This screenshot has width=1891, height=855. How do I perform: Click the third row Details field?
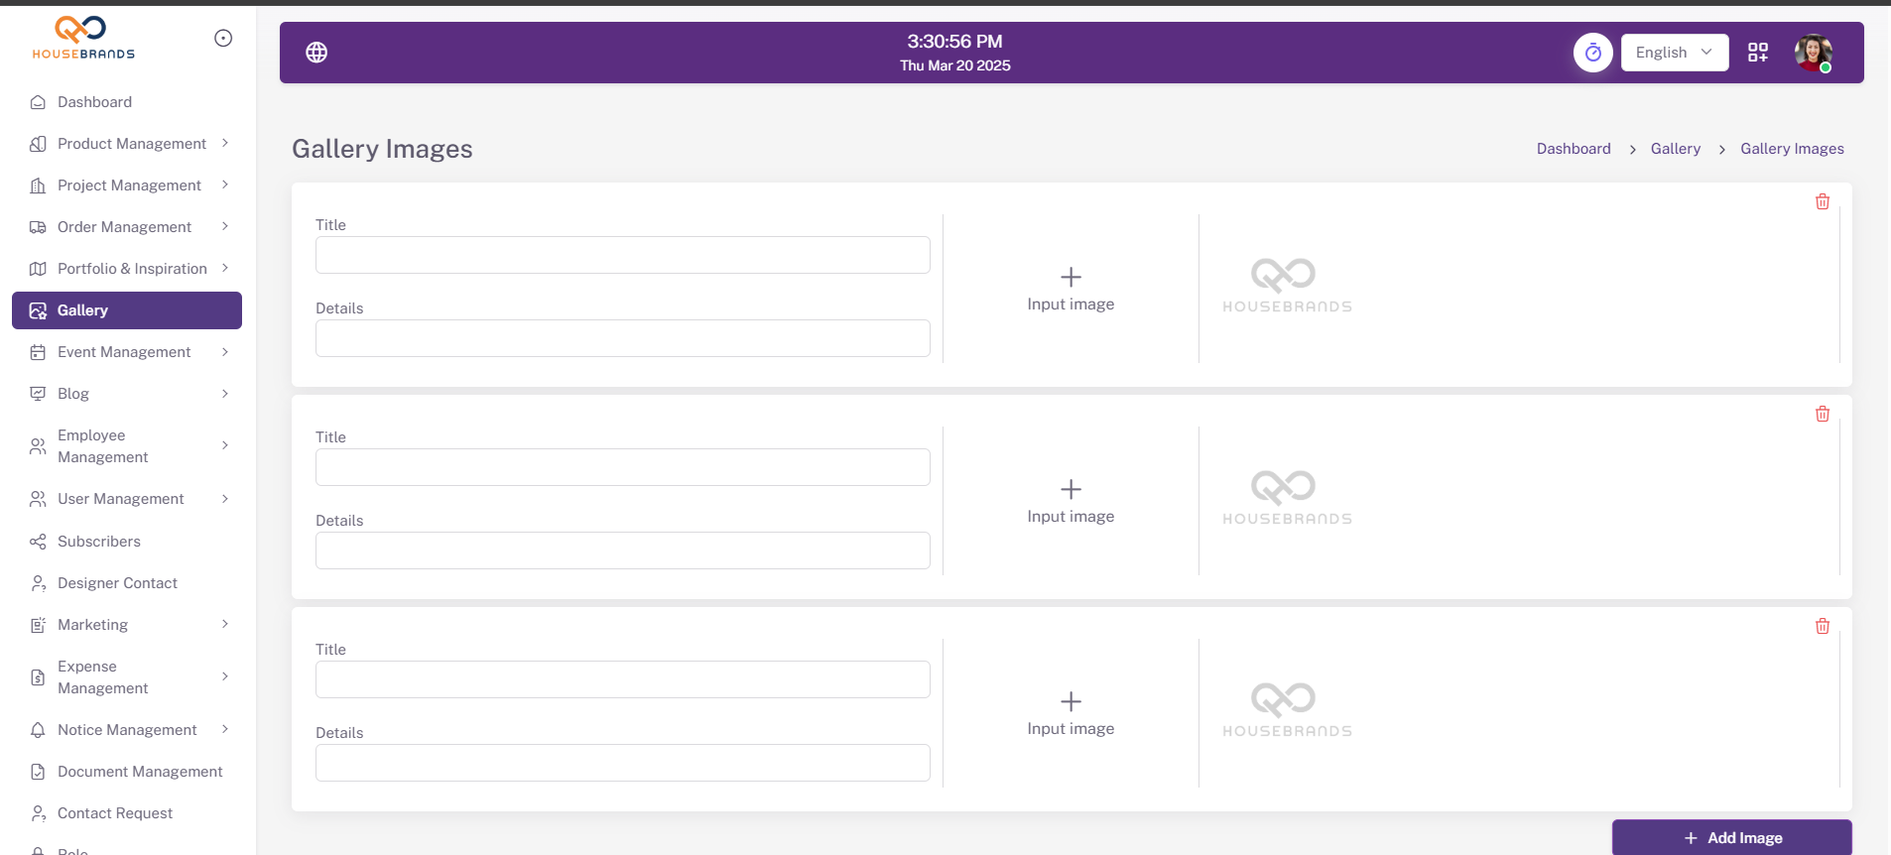(622, 763)
